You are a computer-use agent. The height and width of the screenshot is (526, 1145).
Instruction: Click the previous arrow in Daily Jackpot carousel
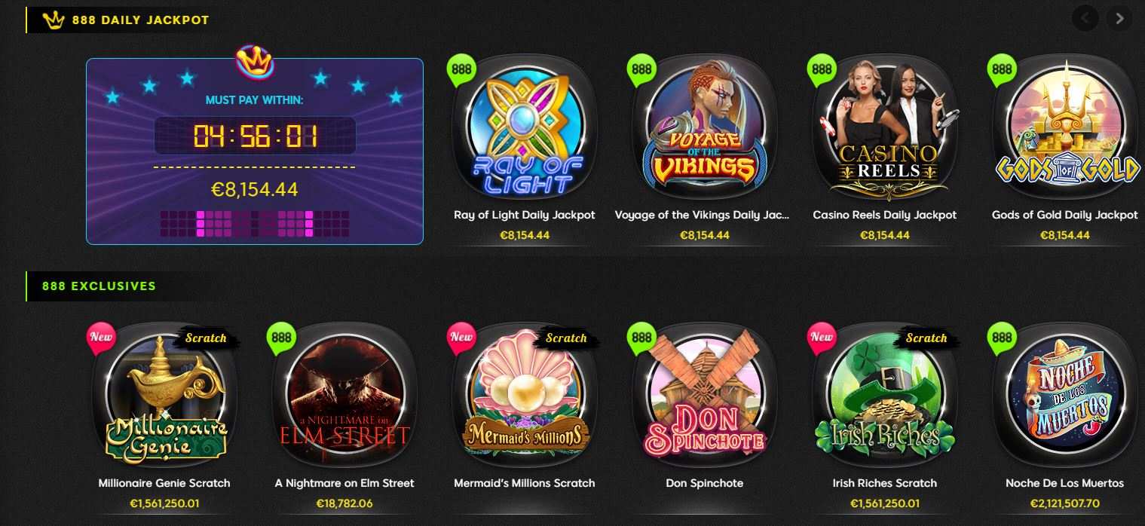(x=1085, y=18)
